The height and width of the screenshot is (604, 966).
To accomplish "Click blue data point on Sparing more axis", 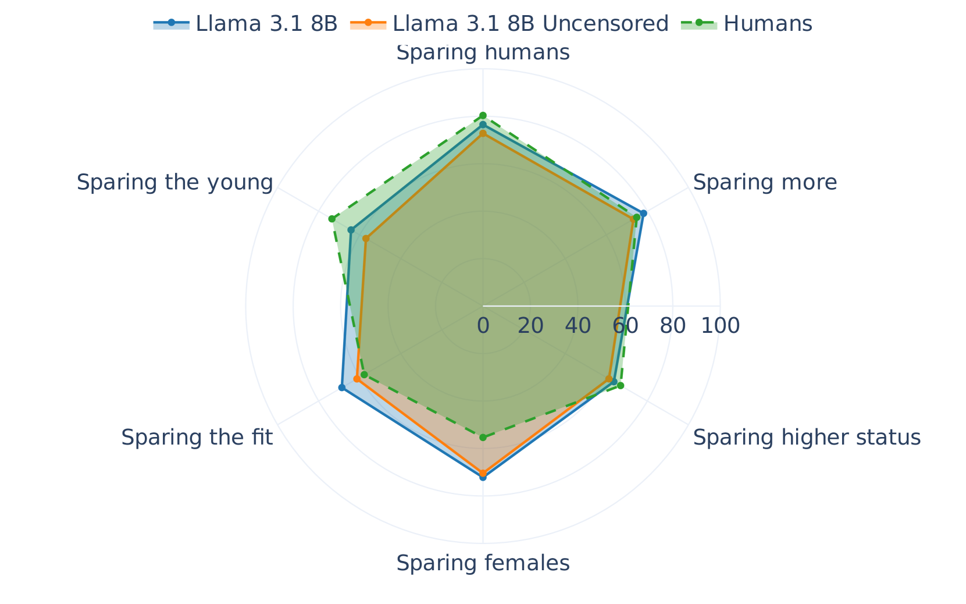I will [643, 214].
